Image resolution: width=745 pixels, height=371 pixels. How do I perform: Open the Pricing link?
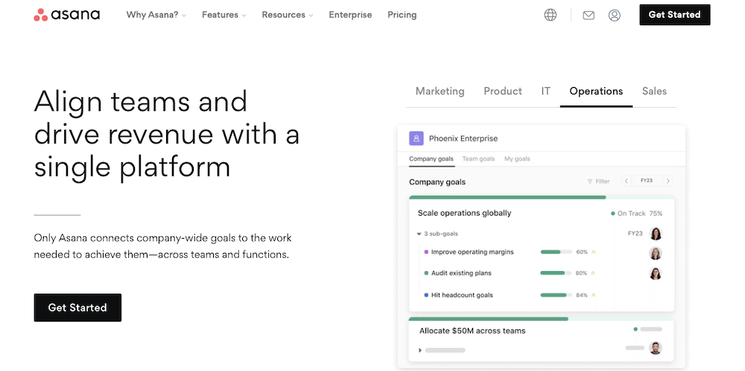click(x=402, y=15)
